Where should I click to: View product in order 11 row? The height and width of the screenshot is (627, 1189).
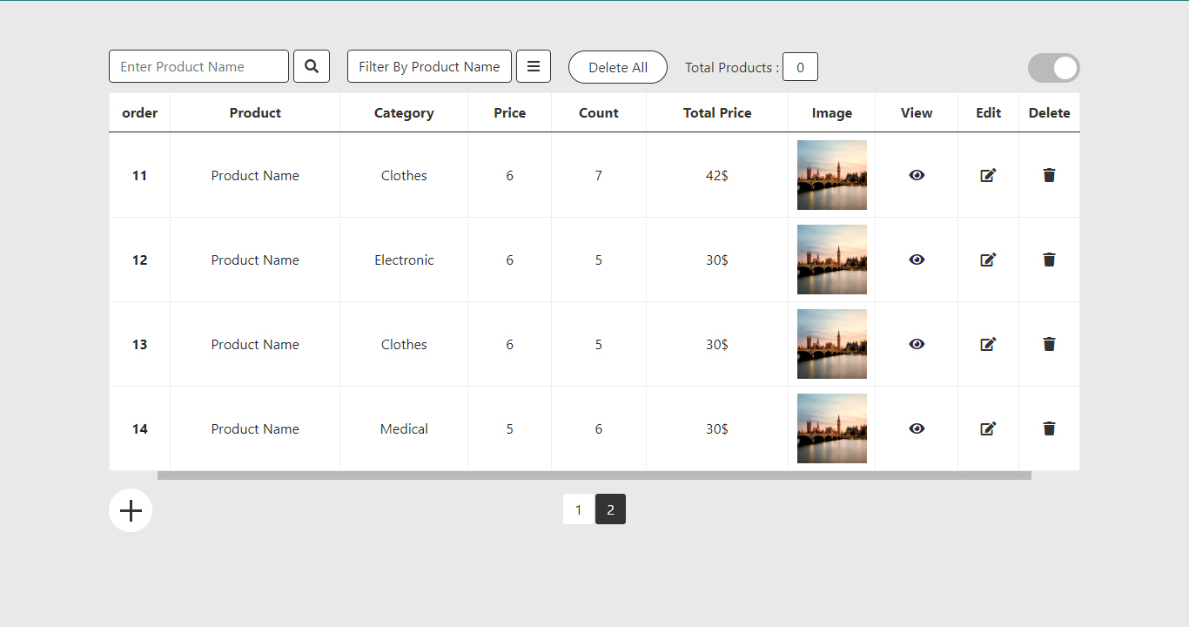pyautogui.click(x=917, y=175)
